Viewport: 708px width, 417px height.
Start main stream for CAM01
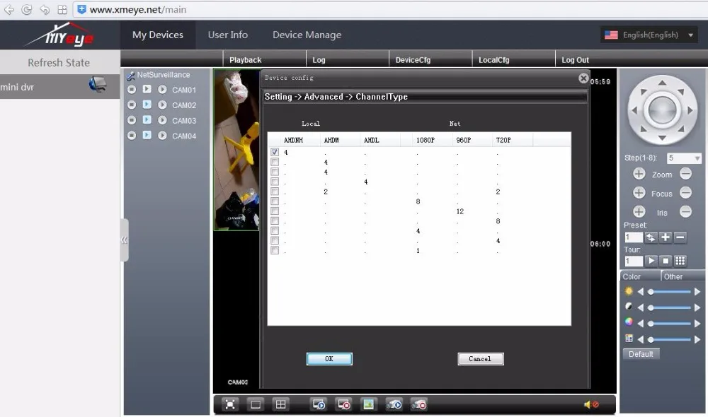[147, 89]
